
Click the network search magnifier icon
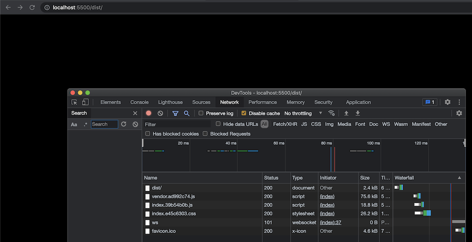[186, 113]
